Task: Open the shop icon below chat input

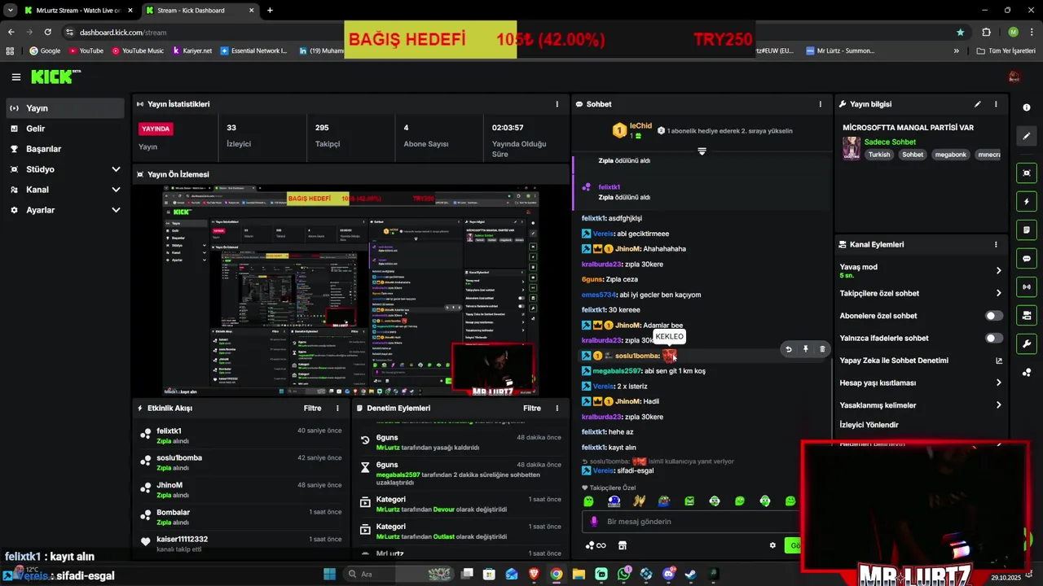Action: tap(623, 545)
